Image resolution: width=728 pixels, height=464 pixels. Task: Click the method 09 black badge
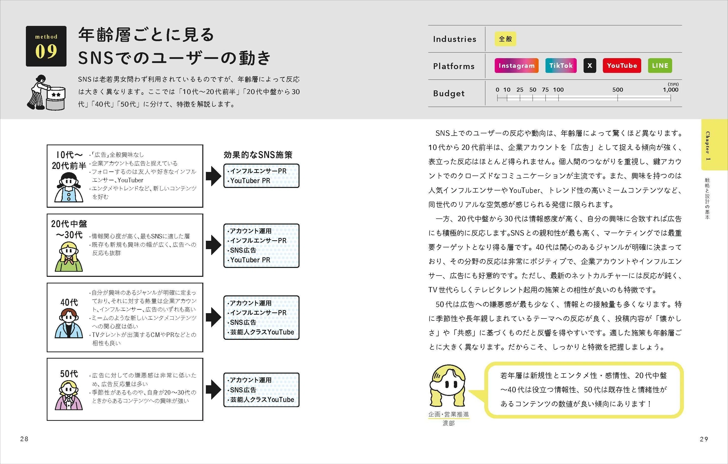(46, 46)
